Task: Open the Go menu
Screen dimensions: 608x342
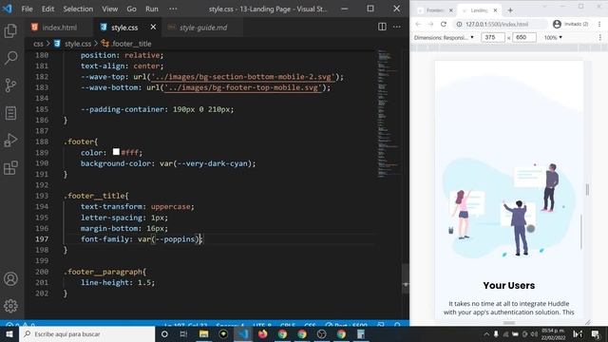Action: coord(131,9)
